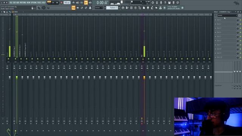Toggle the metronome icon
Image resolution: width=242 pixels, height=136 pixels.
coord(73,3)
